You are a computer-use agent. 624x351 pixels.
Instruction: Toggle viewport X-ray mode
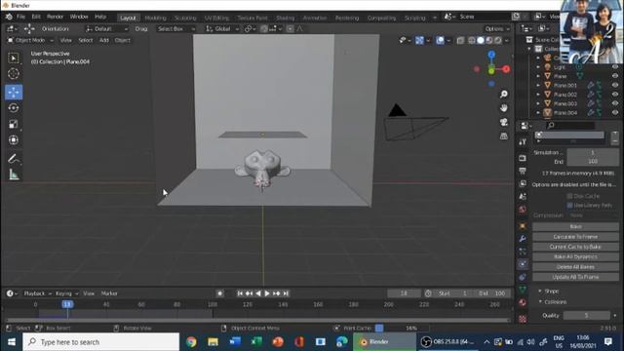click(460, 41)
